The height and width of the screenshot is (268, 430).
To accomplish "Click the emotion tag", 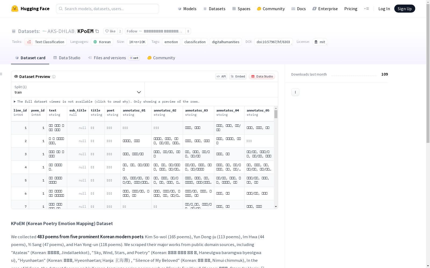I will point(171,42).
